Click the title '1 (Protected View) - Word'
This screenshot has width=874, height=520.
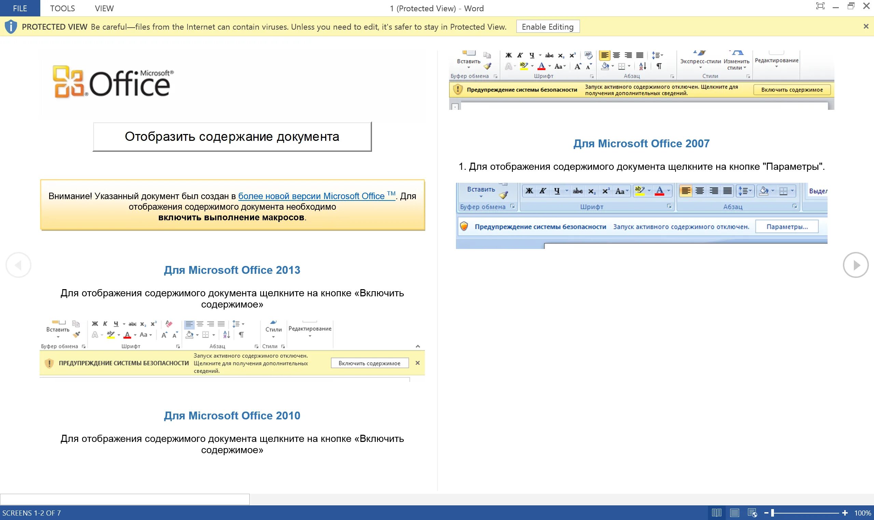click(436, 9)
